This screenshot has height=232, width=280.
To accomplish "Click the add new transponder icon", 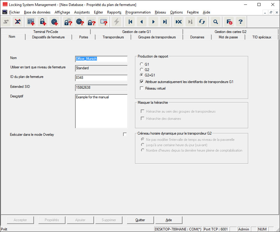I will click(54, 22).
